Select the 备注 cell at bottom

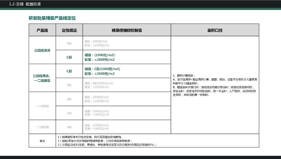[42, 140]
